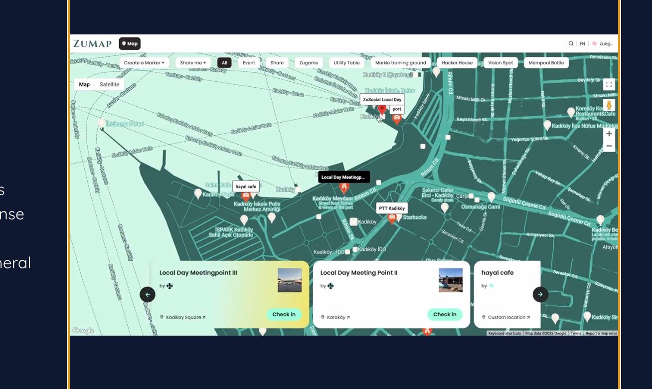Screen dimensions: 652x389
Task: Enable the All filter chip
Action: tap(224, 63)
